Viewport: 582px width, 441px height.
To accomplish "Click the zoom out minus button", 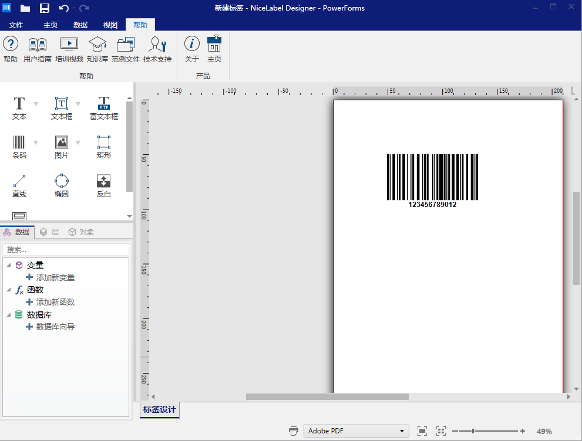I will pos(455,431).
